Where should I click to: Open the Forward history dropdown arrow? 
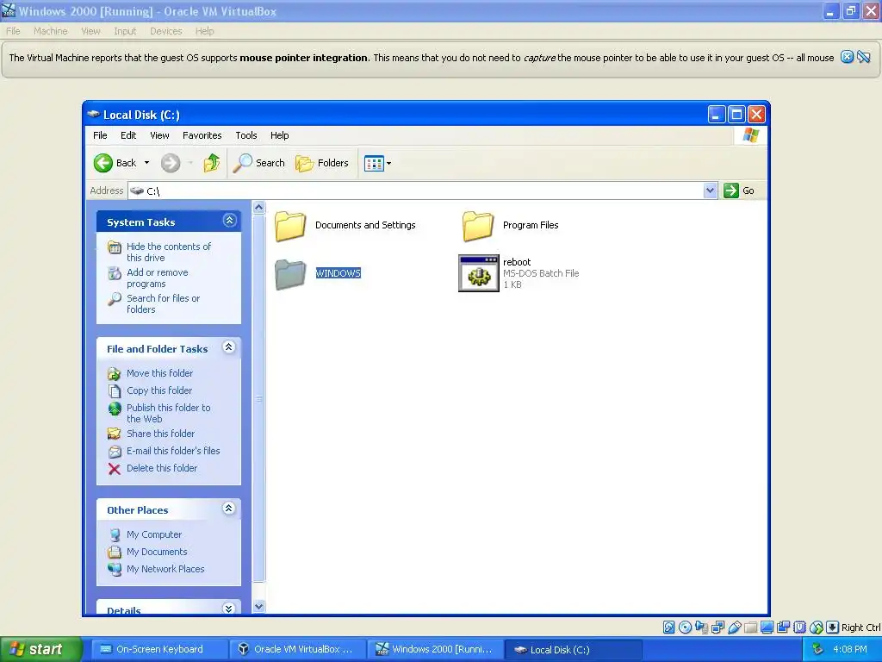[x=190, y=163]
